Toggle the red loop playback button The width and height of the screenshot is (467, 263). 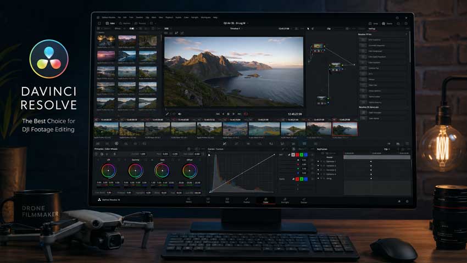point(246,114)
